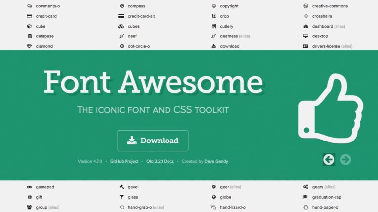Click the cutlery icon

pos(214,26)
